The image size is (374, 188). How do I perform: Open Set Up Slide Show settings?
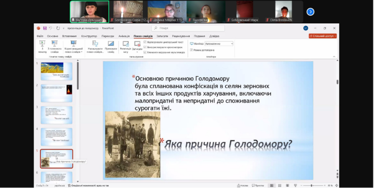[x=95, y=46]
